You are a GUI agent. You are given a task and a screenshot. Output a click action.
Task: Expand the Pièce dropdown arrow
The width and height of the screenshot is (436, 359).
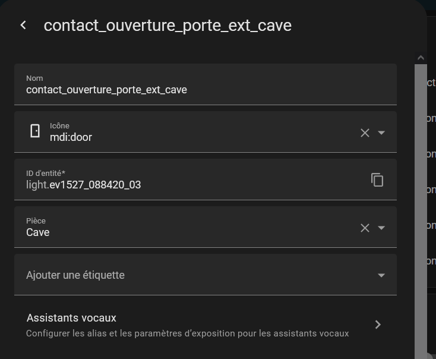coord(381,228)
